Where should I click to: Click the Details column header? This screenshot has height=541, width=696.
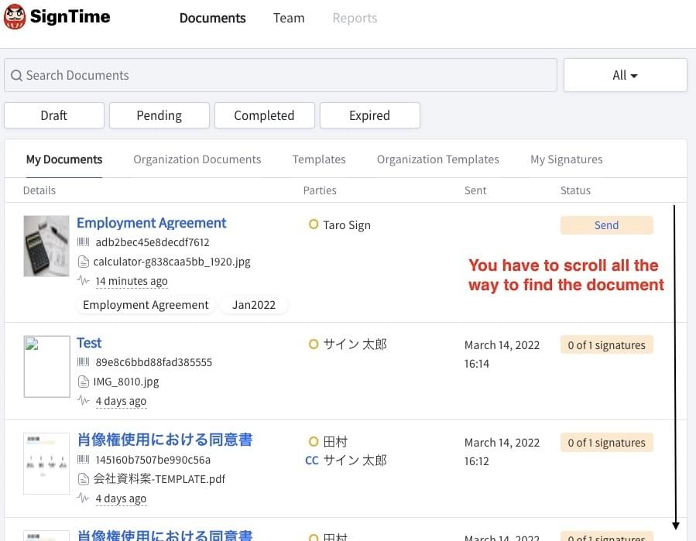tap(39, 190)
